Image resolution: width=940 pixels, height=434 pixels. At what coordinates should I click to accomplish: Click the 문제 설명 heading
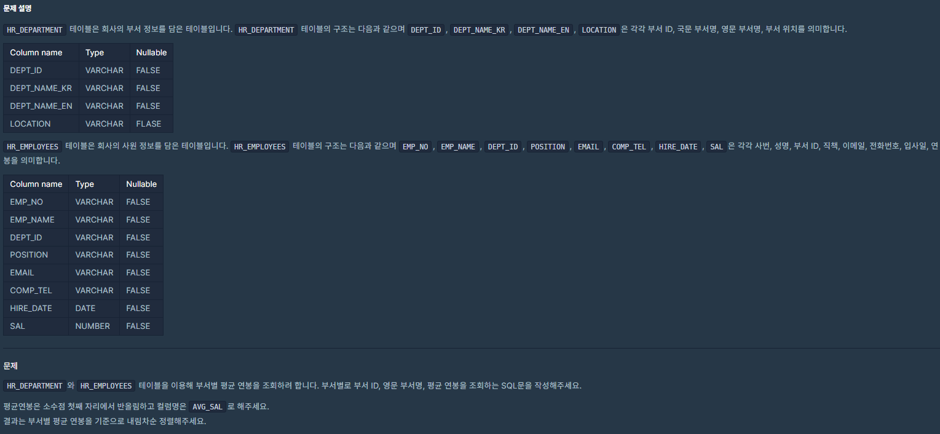coord(17,9)
